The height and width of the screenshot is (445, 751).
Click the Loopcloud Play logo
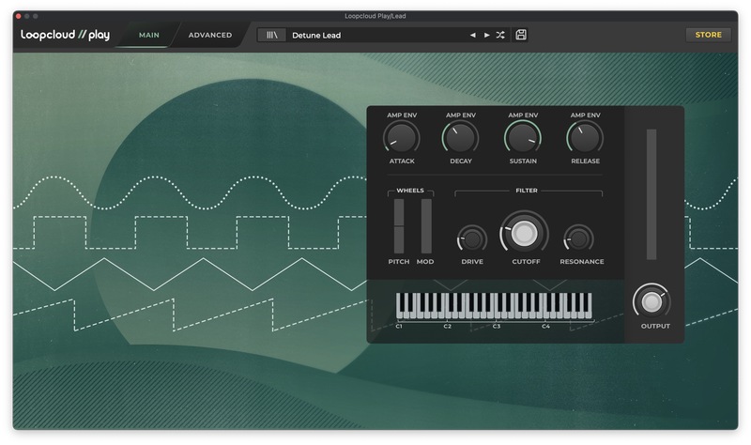pos(66,36)
